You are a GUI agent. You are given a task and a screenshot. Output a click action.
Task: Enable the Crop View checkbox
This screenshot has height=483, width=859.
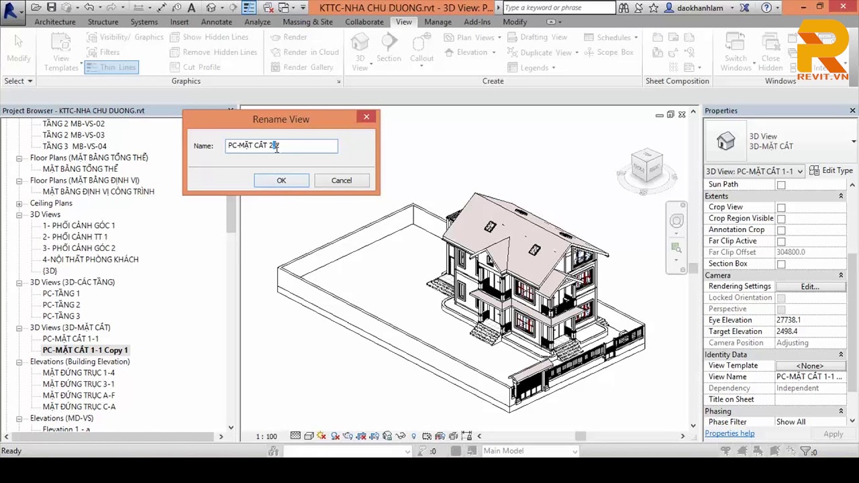pos(781,208)
